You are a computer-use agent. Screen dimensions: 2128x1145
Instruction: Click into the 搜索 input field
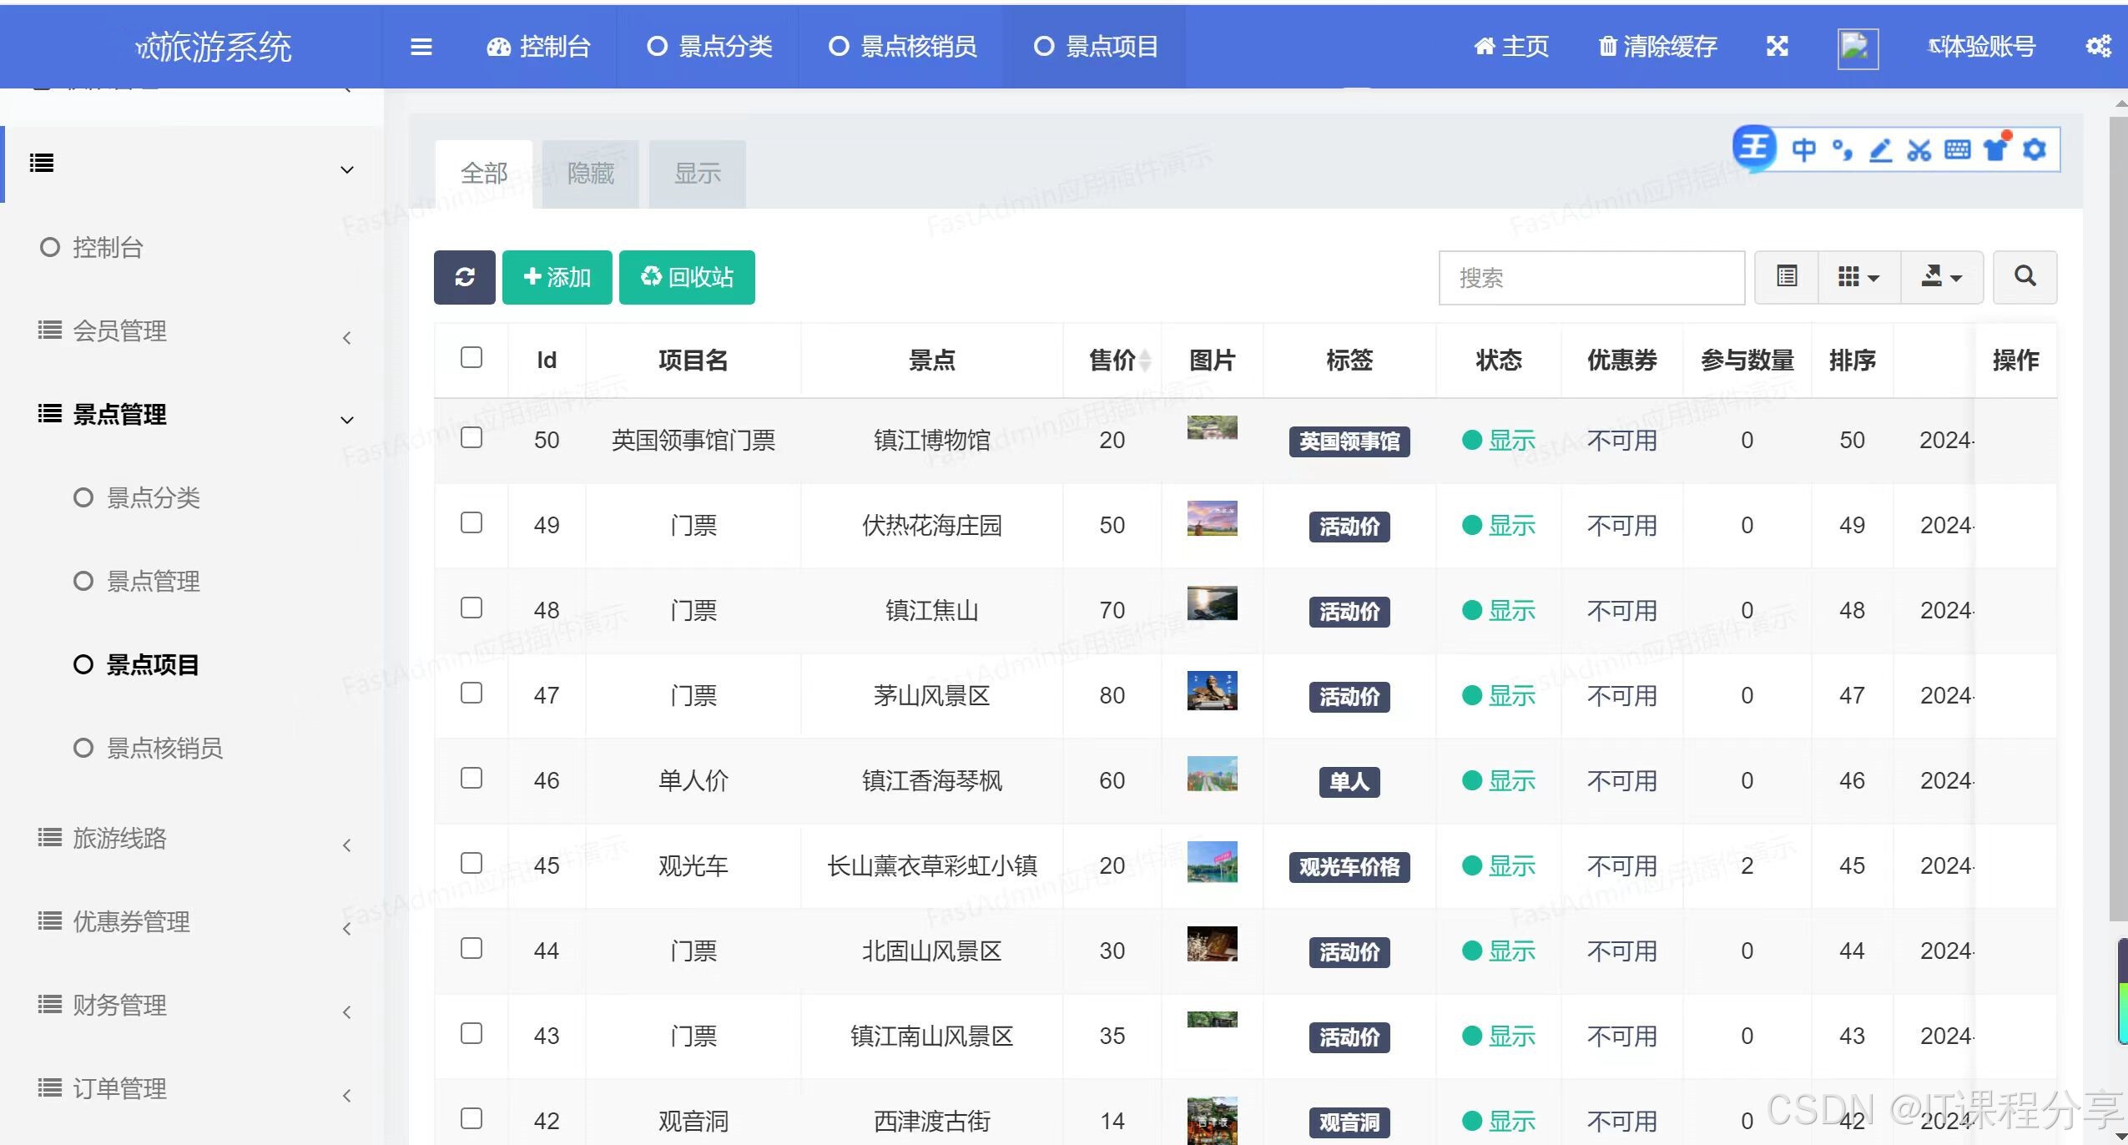click(x=1591, y=278)
